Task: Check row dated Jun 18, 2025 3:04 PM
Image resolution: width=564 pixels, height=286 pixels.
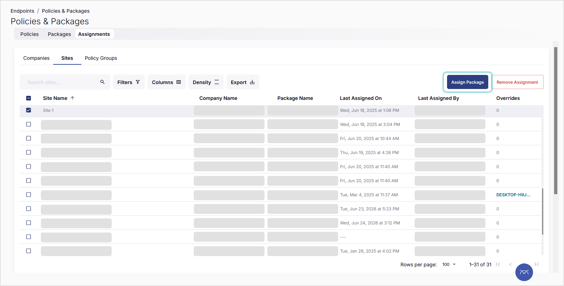Action: click(29, 124)
